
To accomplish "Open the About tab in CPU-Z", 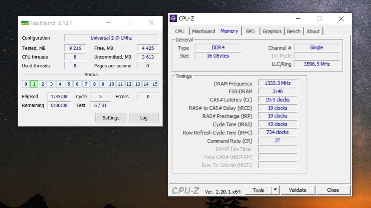I will [x=313, y=31].
